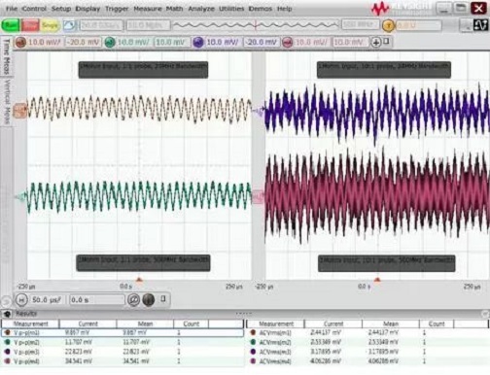The height and width of the screenshot is (375, 490).
Task: Open the Trigger menu
Action: pyautogui.click(x=117, y=9)
